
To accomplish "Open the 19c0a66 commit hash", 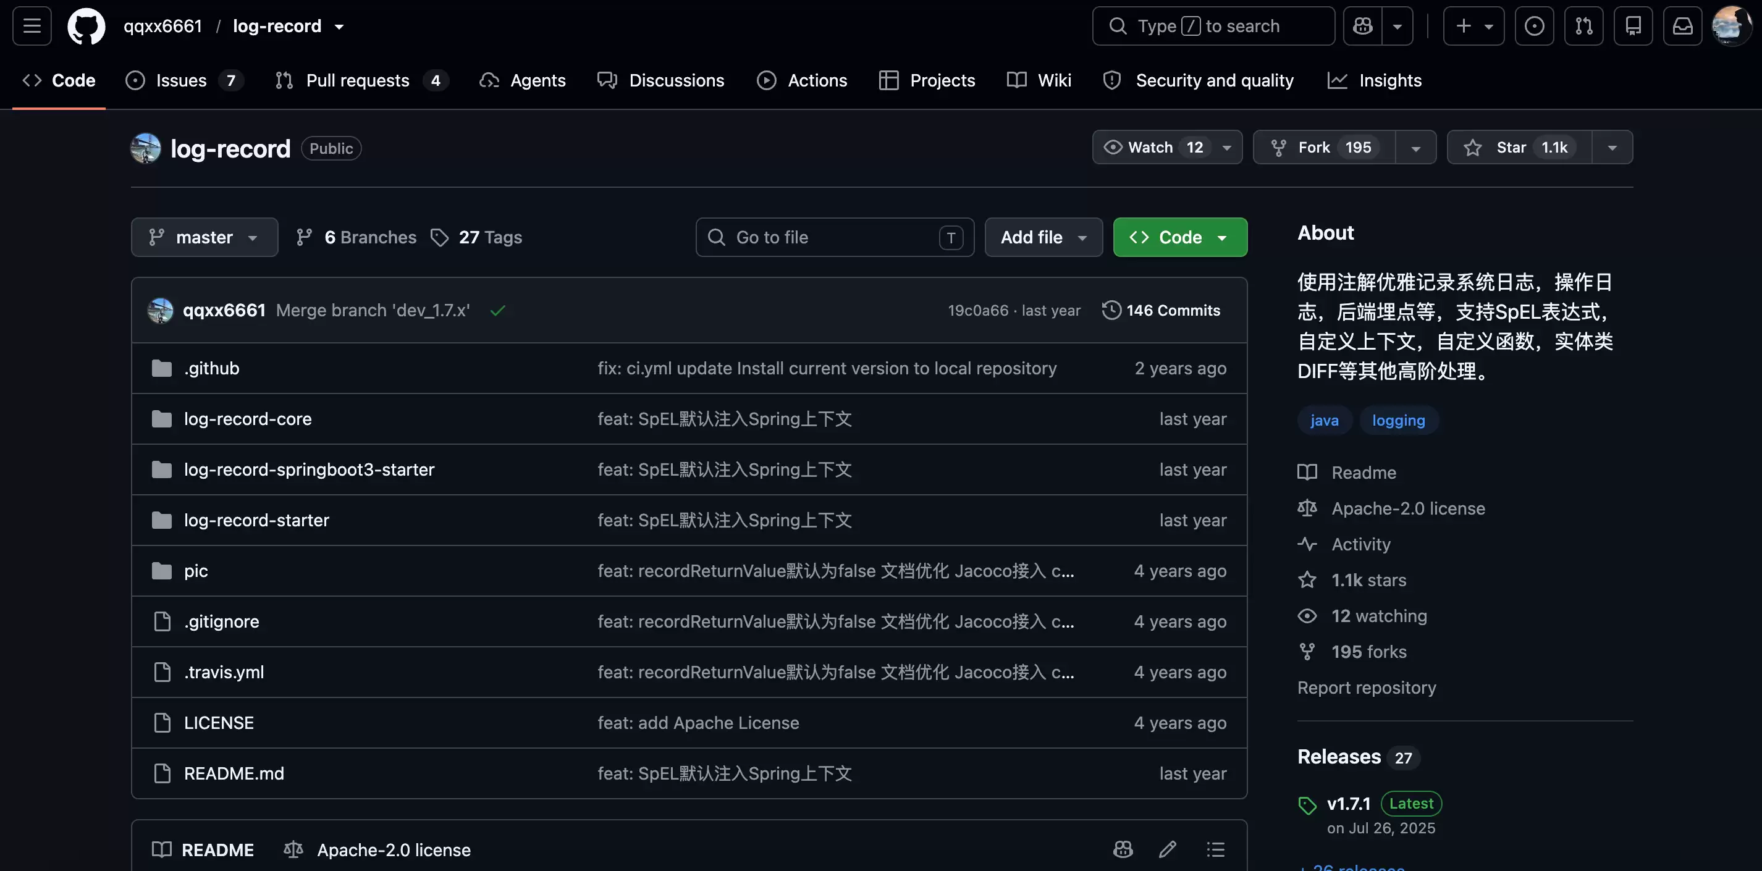I will coord(978,310).
